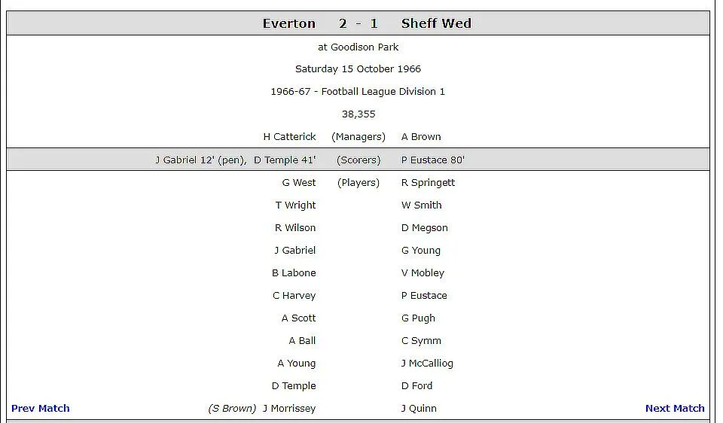The image size is (723, 423).
Task: Click player J Quinn
Action: [x=419, y=408]
